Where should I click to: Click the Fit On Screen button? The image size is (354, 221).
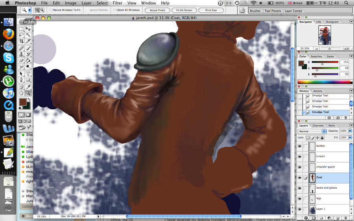click(184, 10)
